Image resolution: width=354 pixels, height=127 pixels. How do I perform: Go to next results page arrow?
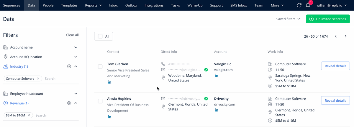pos(346,36)
